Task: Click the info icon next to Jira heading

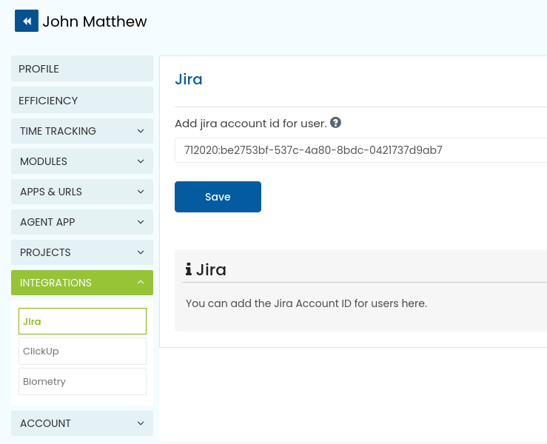Action: click(x=189, y=269)
